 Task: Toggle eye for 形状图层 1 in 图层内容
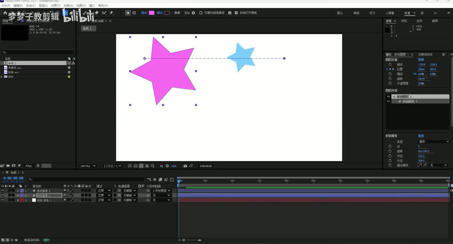tap(388, 97)
